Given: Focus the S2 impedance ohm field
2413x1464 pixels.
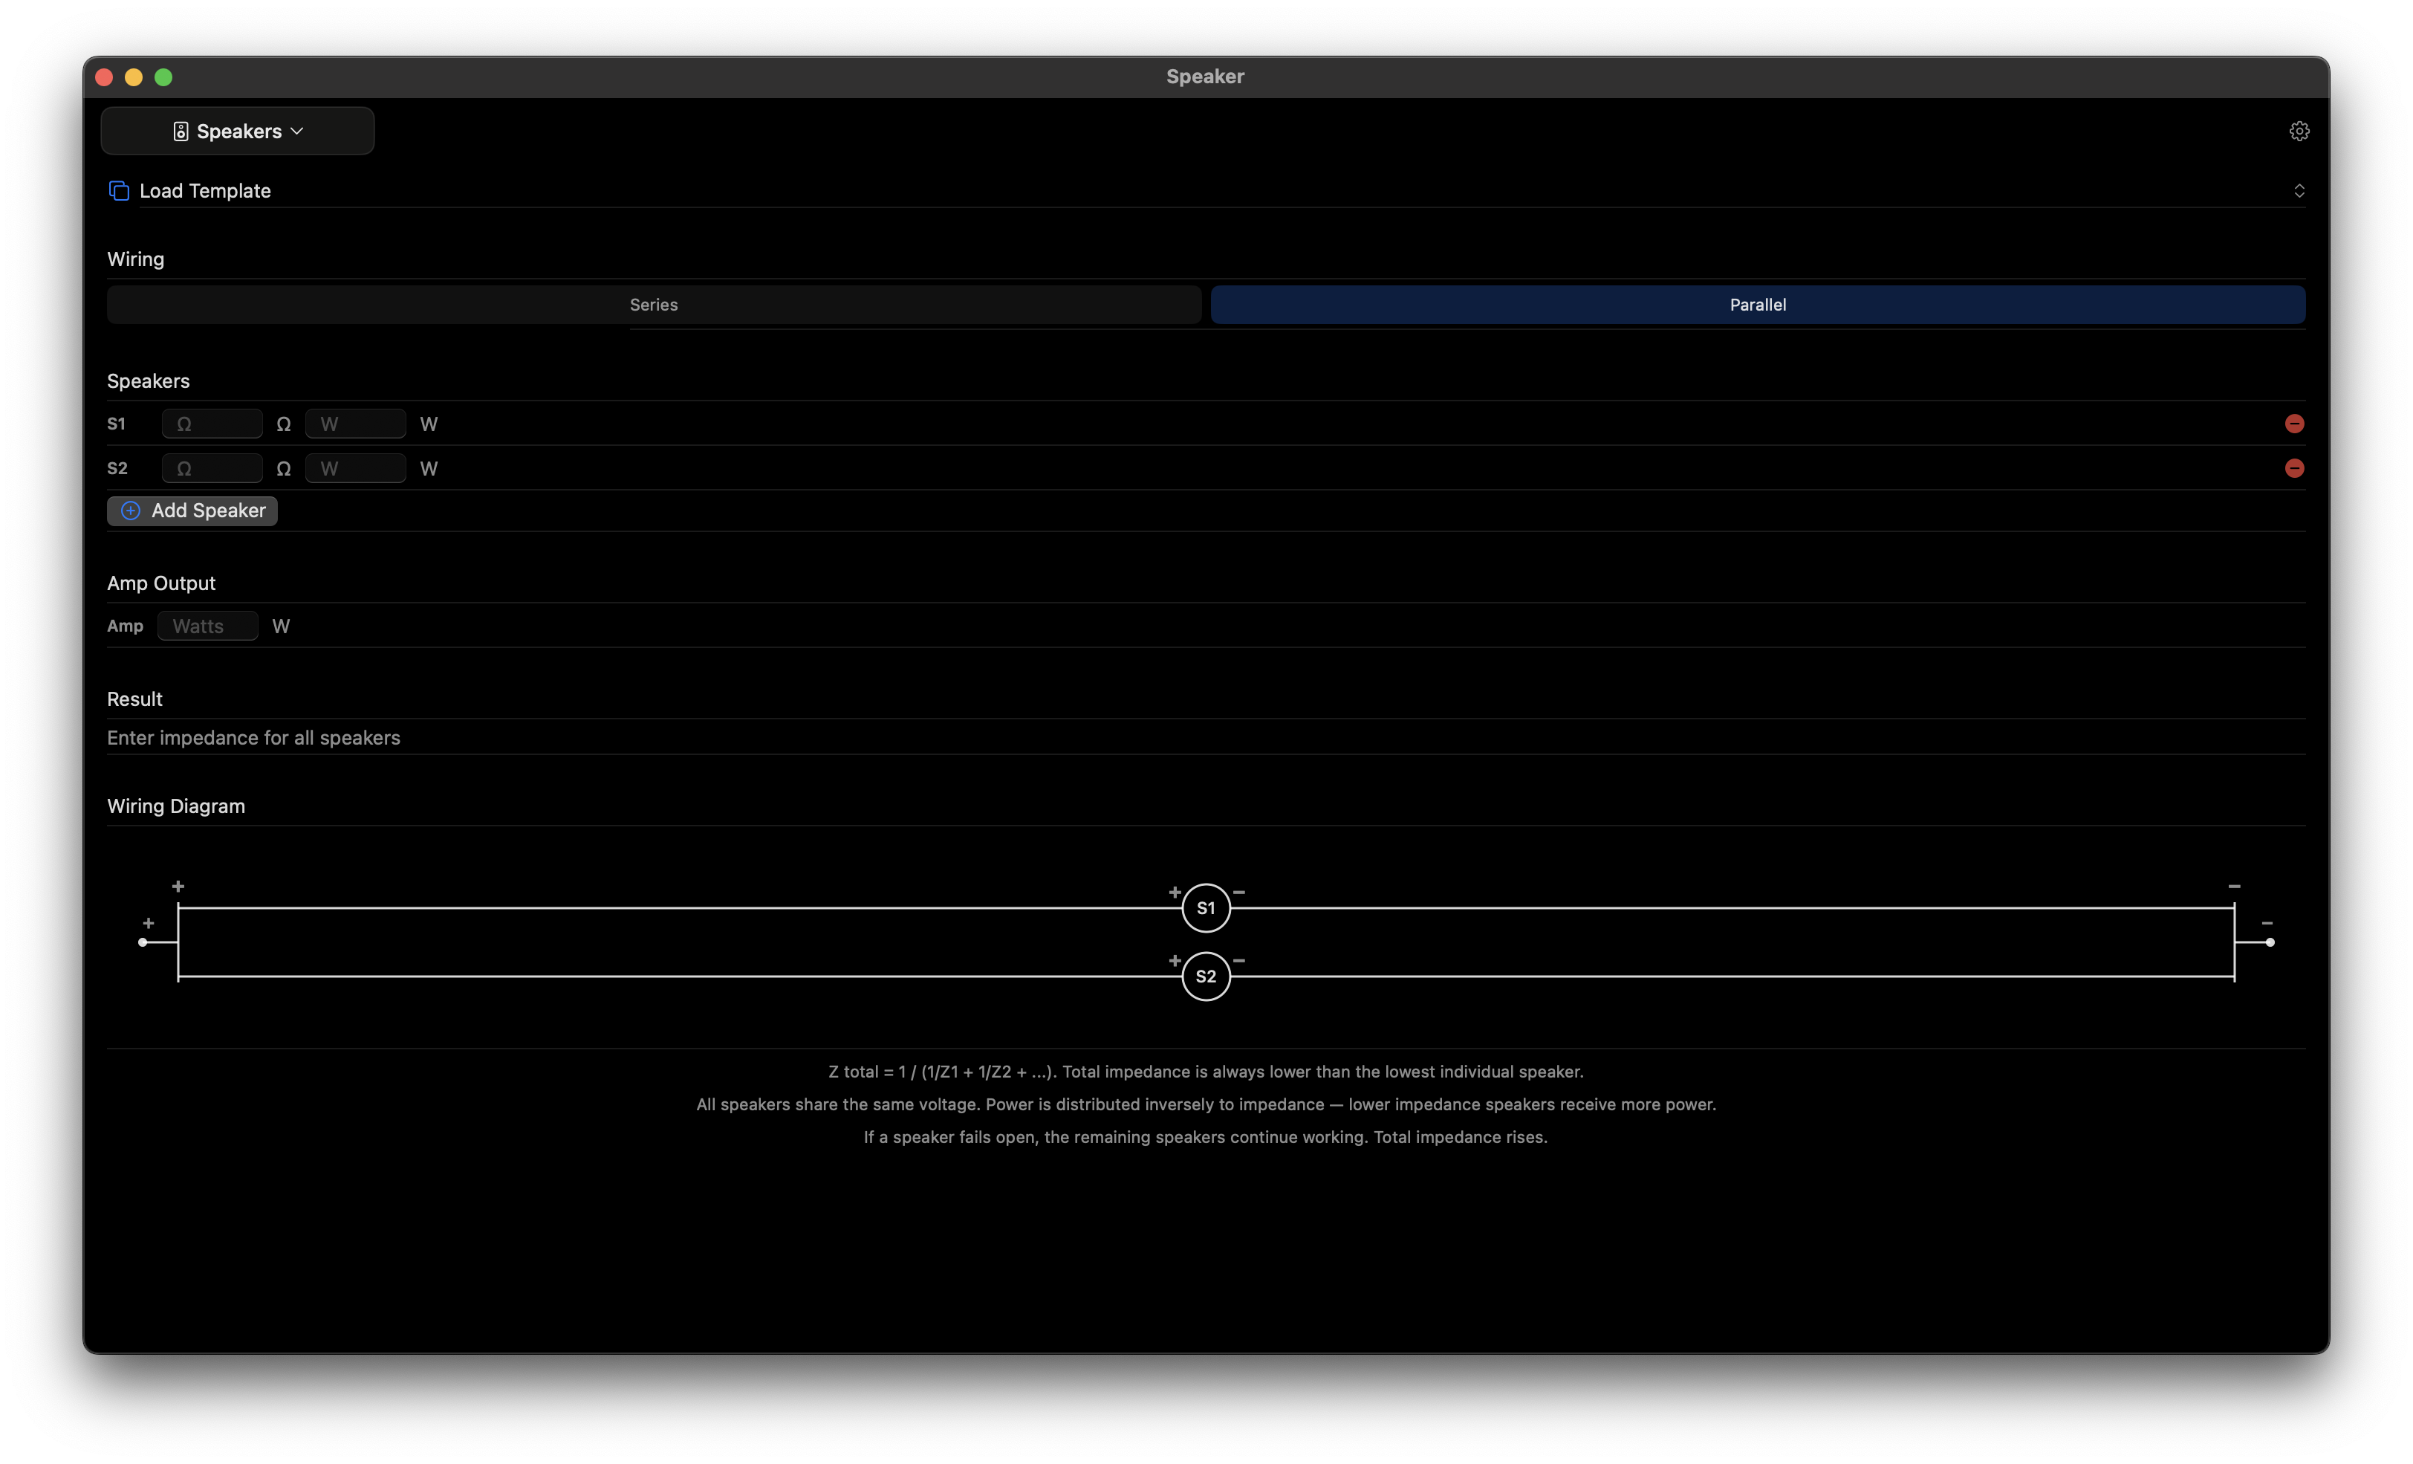Looking at the screenshot, I should (212, 470).
